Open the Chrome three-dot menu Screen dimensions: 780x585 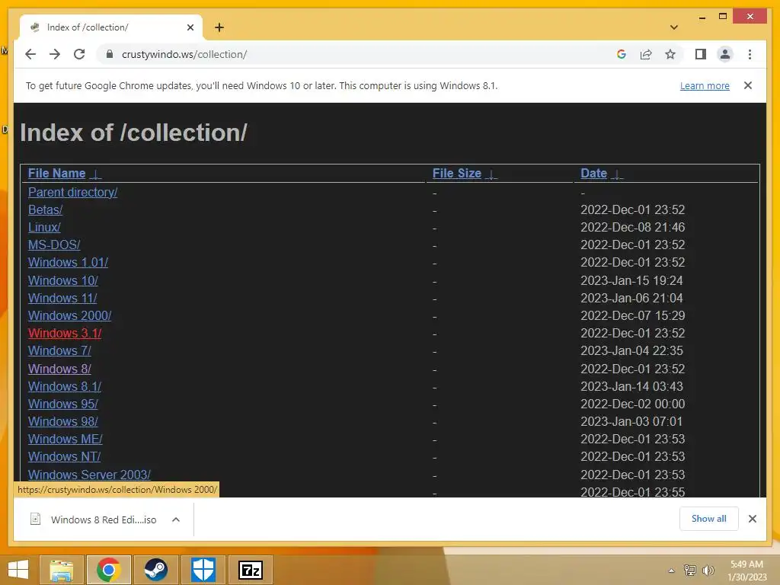pyautogui.click(x=750, y=54)
